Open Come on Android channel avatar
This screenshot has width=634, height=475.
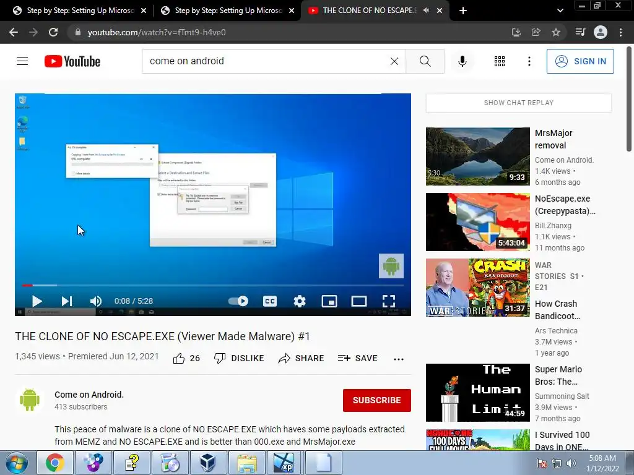[x=30, y=400]
